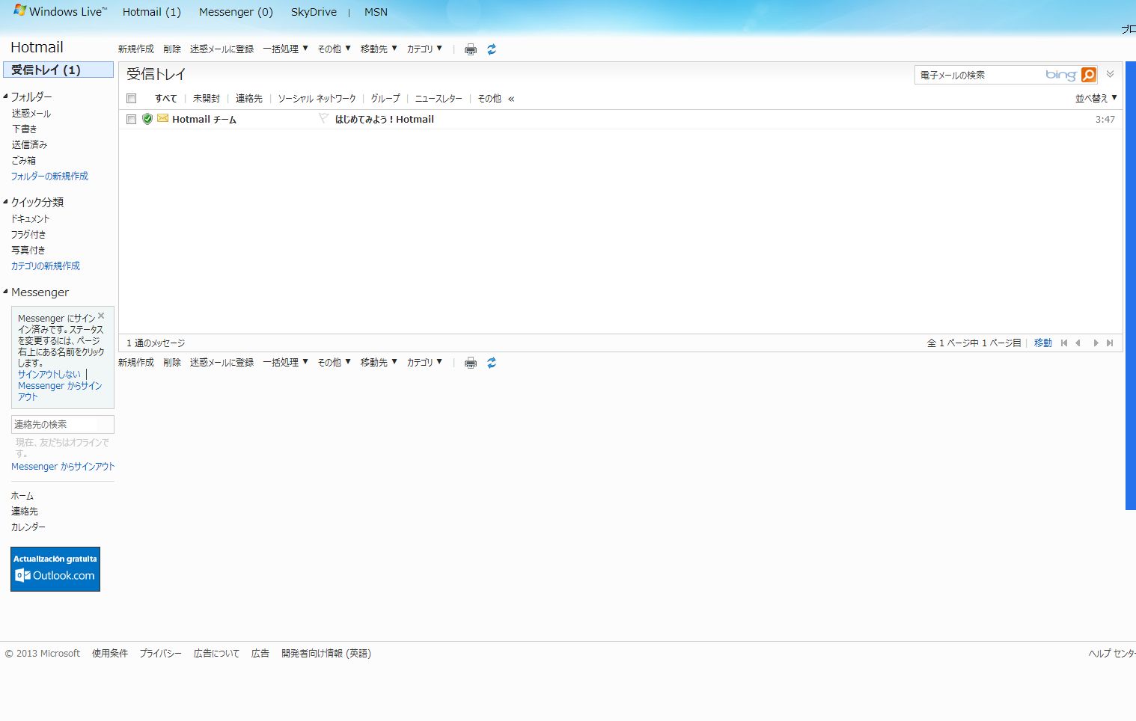The image size is (1136, 721).
Task: Go to previous page arrow
Action: 1078,343
